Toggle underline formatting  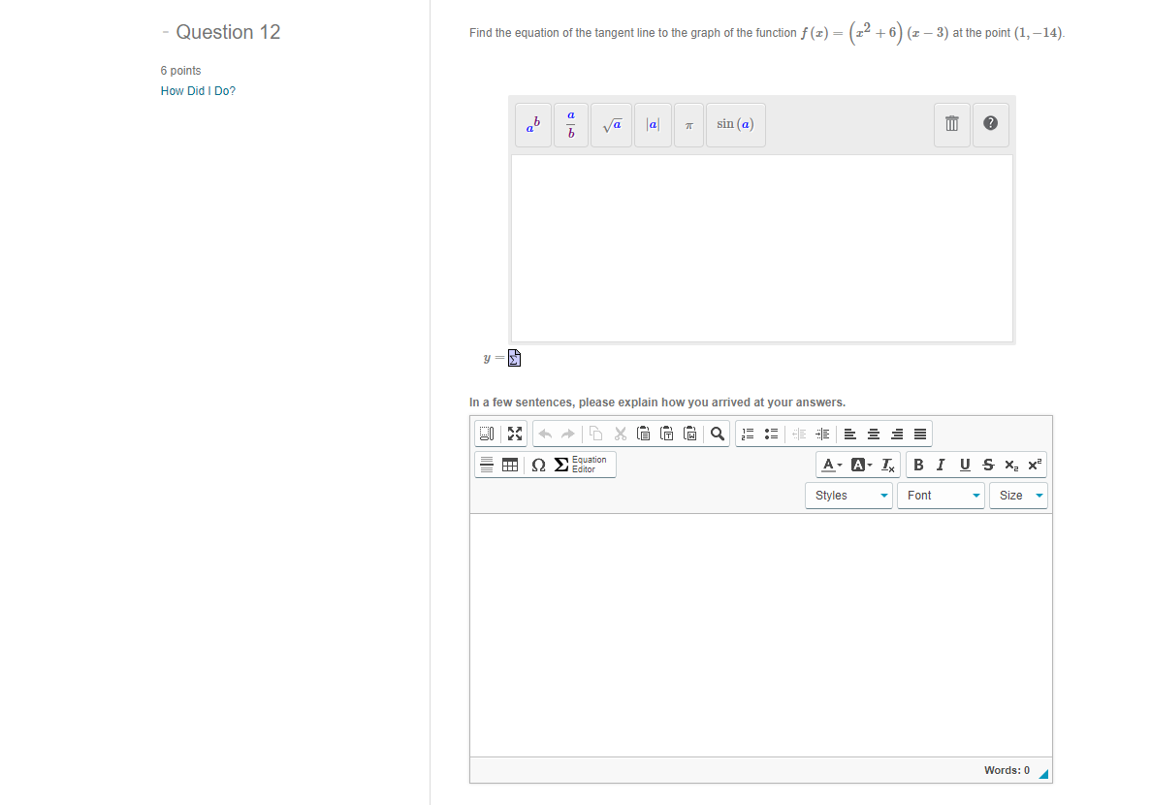click(x=965, y=465)
